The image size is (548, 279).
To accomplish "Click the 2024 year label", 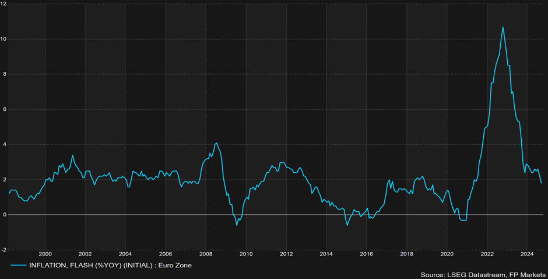I will click(x=526, y=254).
